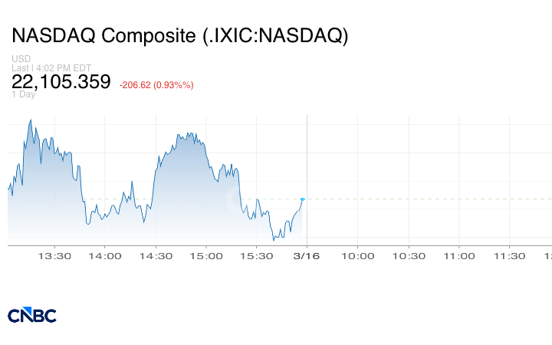This screenshot has width=552, height=345.
Task: Click the 15:30 time axis label
Action: [x=257, y=256]
